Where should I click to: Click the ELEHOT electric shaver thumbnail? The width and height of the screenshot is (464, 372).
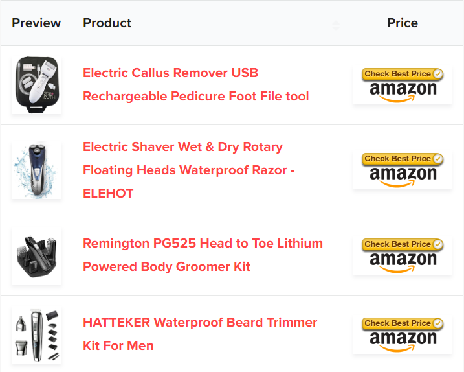(37, 170)
